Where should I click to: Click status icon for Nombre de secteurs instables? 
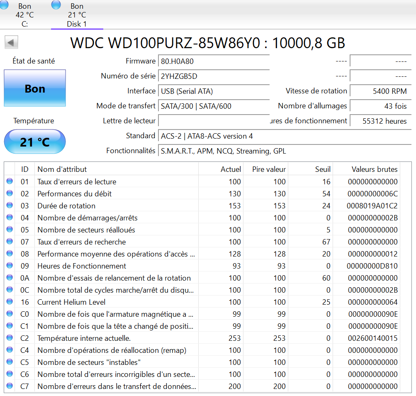pyautogui.click(x=10, y=362)
